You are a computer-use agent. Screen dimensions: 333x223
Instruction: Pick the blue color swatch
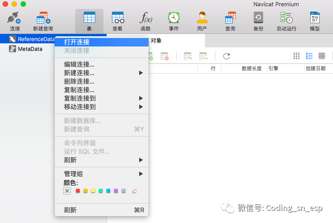(x=108, y=191)
